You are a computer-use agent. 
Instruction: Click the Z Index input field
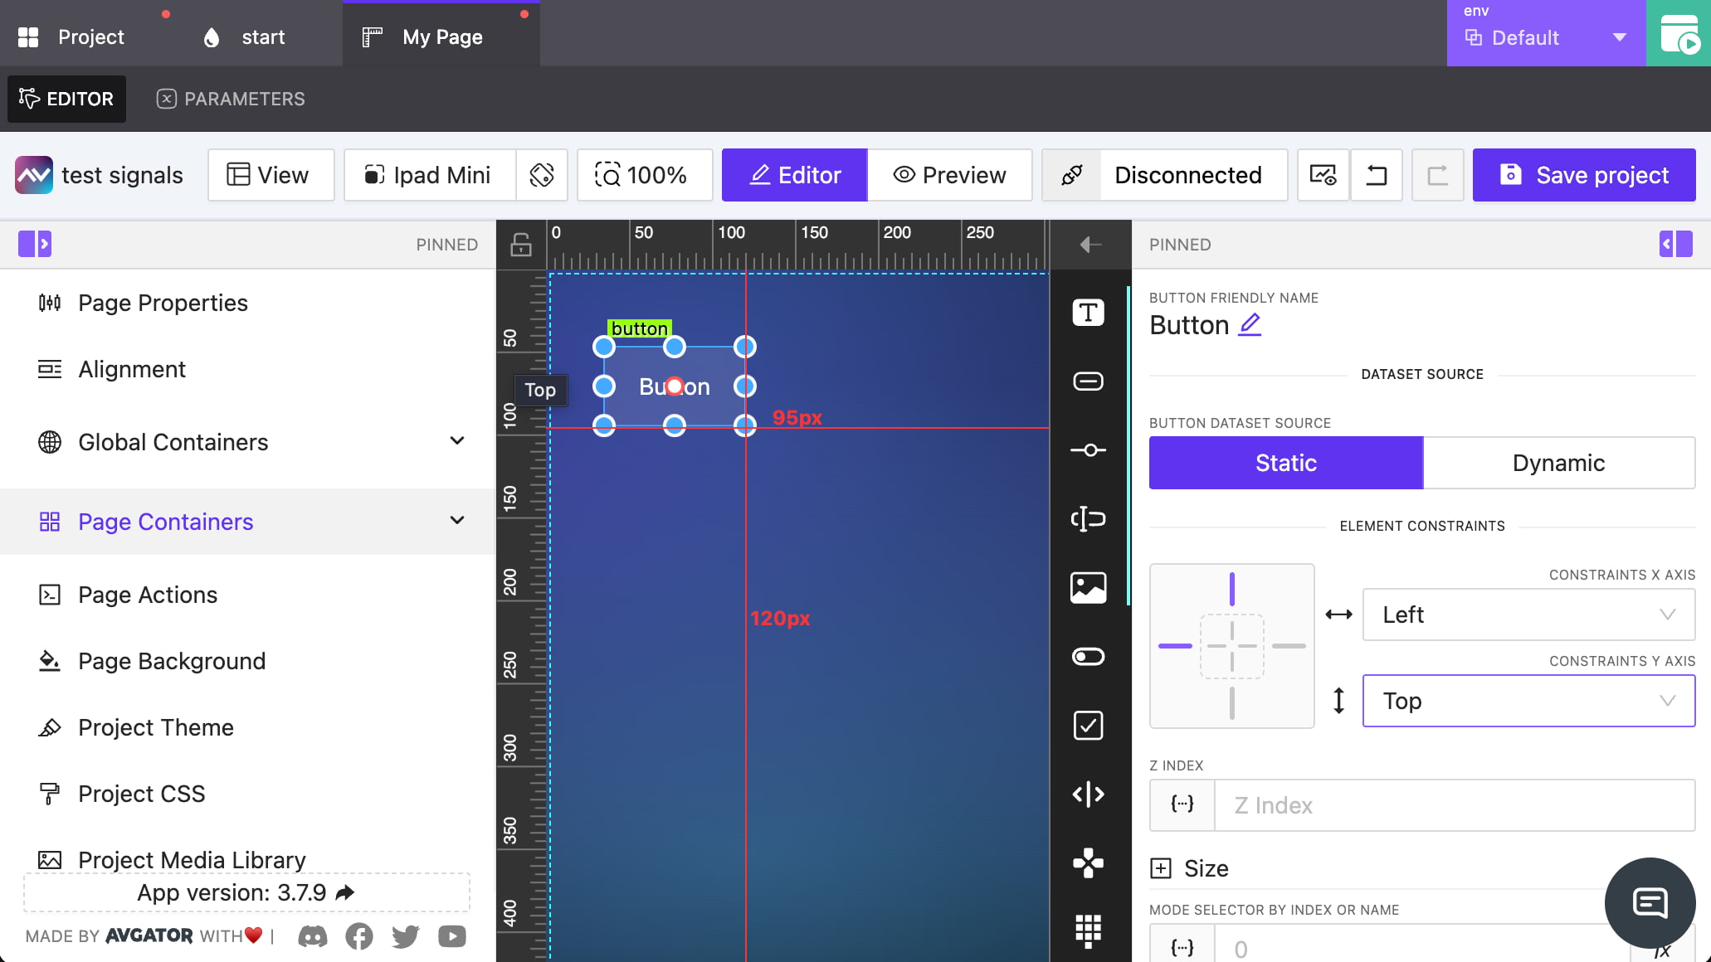[1453, 805]
